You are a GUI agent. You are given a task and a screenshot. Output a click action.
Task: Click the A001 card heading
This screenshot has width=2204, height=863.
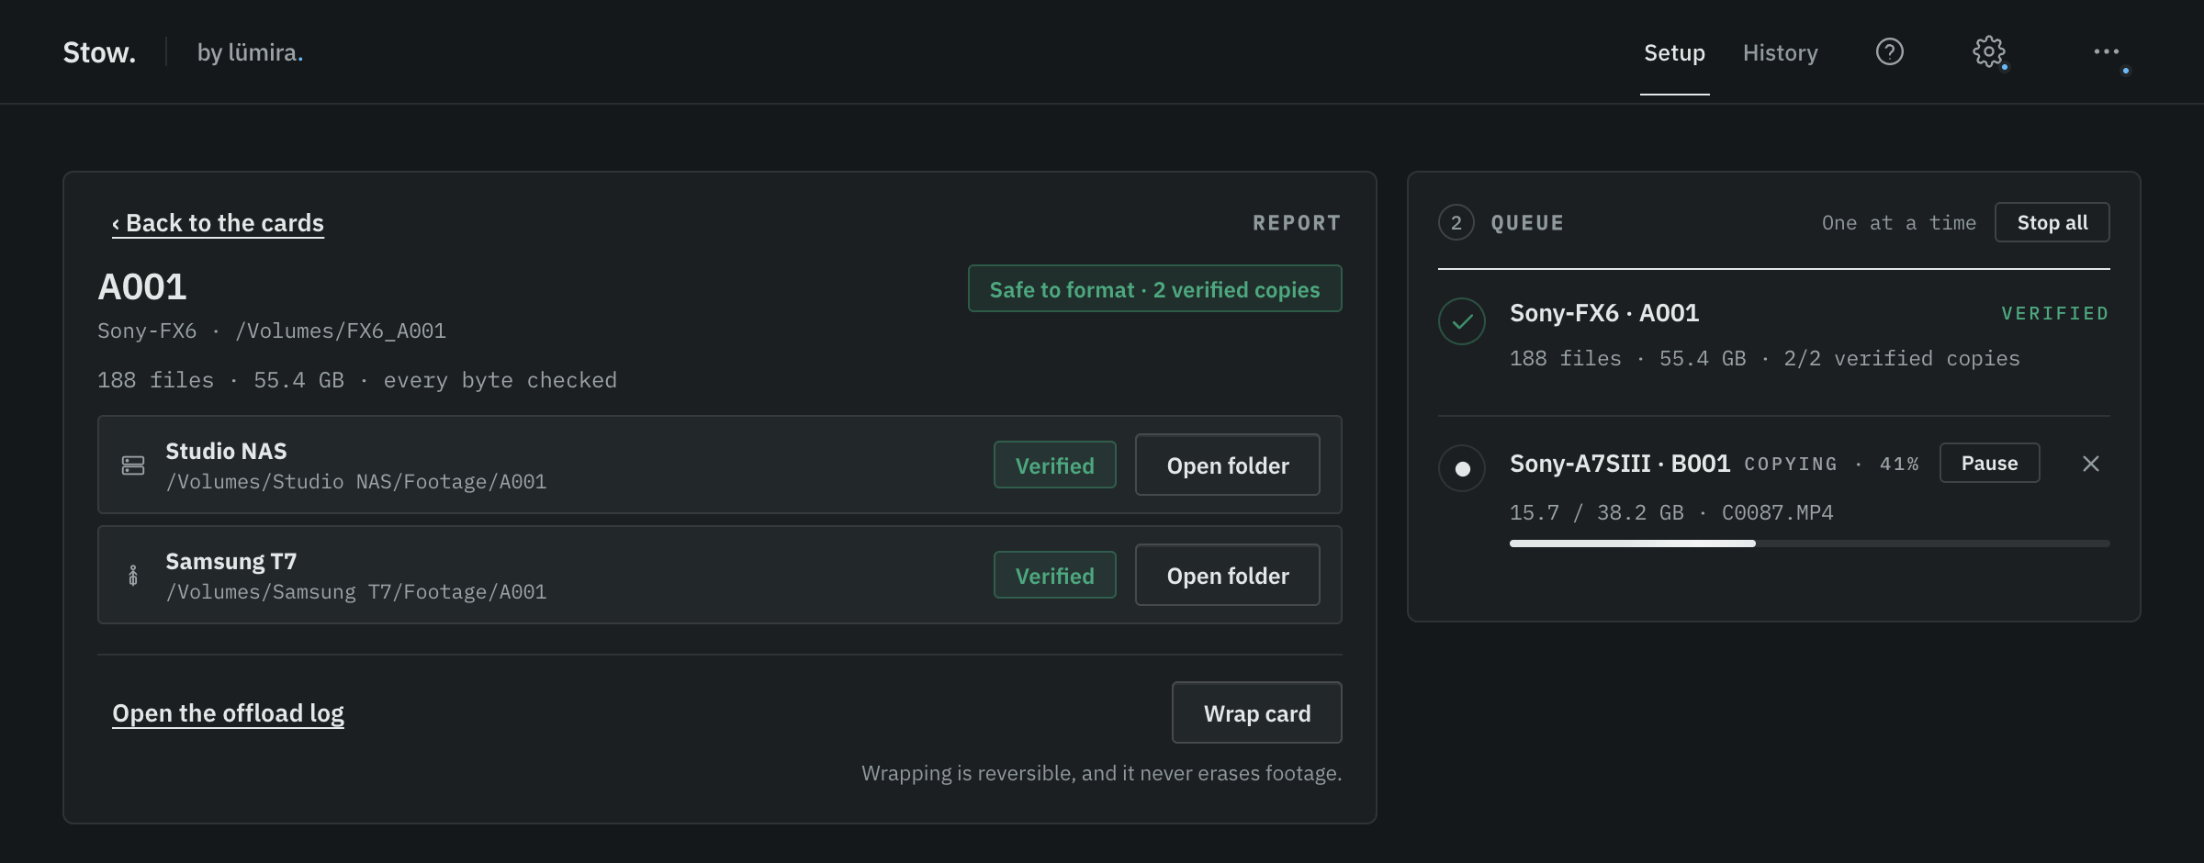point(142,287)
